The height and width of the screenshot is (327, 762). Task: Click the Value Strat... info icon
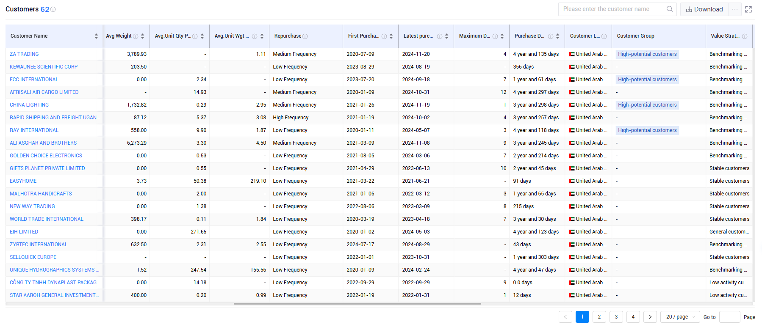(x=745, y=36)
